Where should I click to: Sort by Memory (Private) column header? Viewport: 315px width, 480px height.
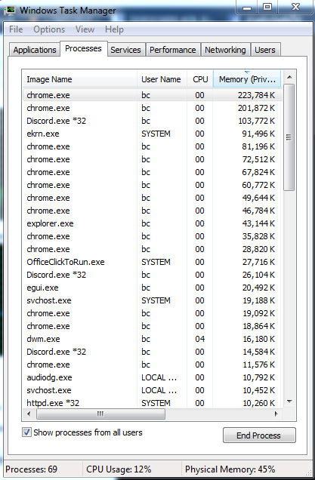(247, 79)
